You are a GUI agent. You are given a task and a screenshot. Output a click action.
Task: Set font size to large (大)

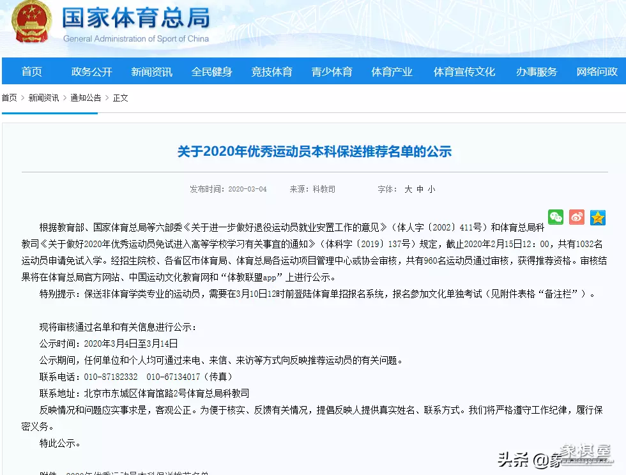tap(408, 190)
